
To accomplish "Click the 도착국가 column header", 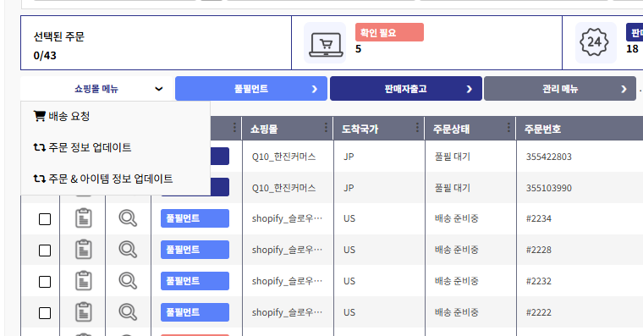I will (x=360, y=129).
